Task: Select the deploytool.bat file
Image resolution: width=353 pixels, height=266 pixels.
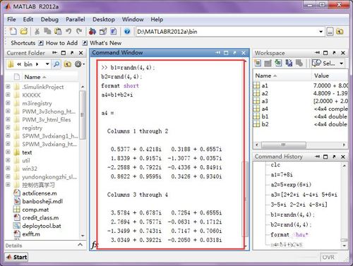Action: click(x=42, y=226)
